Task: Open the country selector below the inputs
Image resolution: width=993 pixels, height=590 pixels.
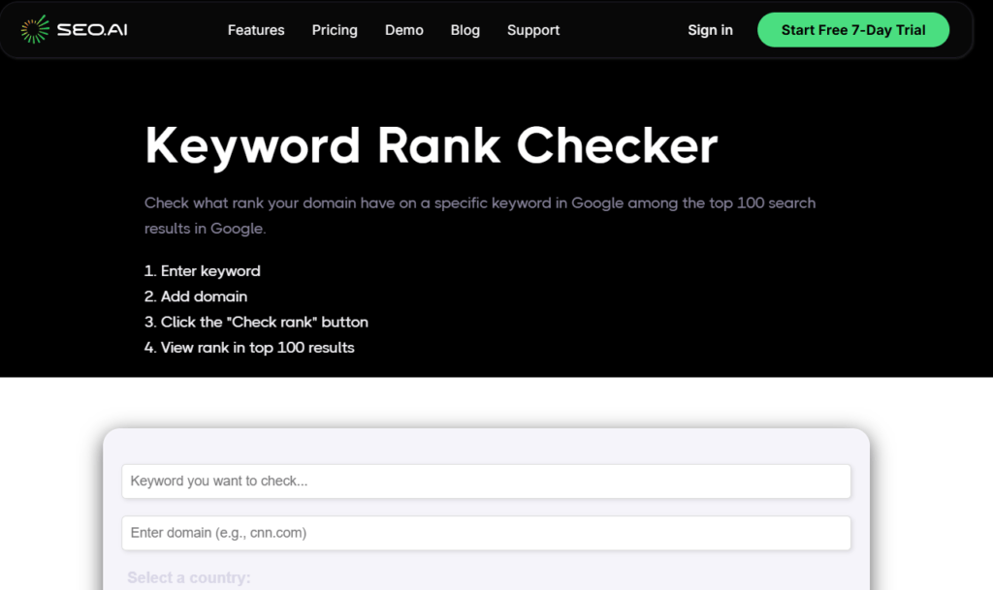Action: pos(188,577)
